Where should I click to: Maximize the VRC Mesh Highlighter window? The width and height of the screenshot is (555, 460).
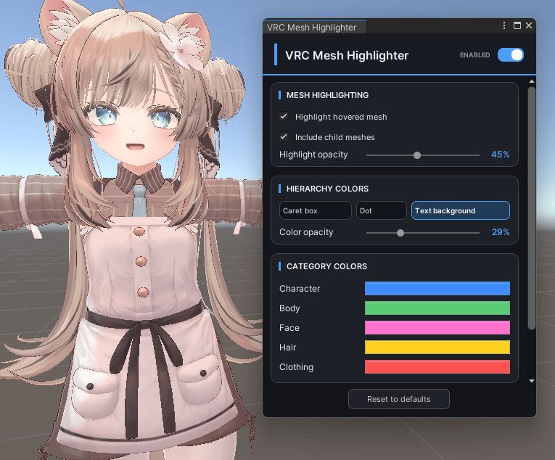pyautogui.click(x=517, y=25)
